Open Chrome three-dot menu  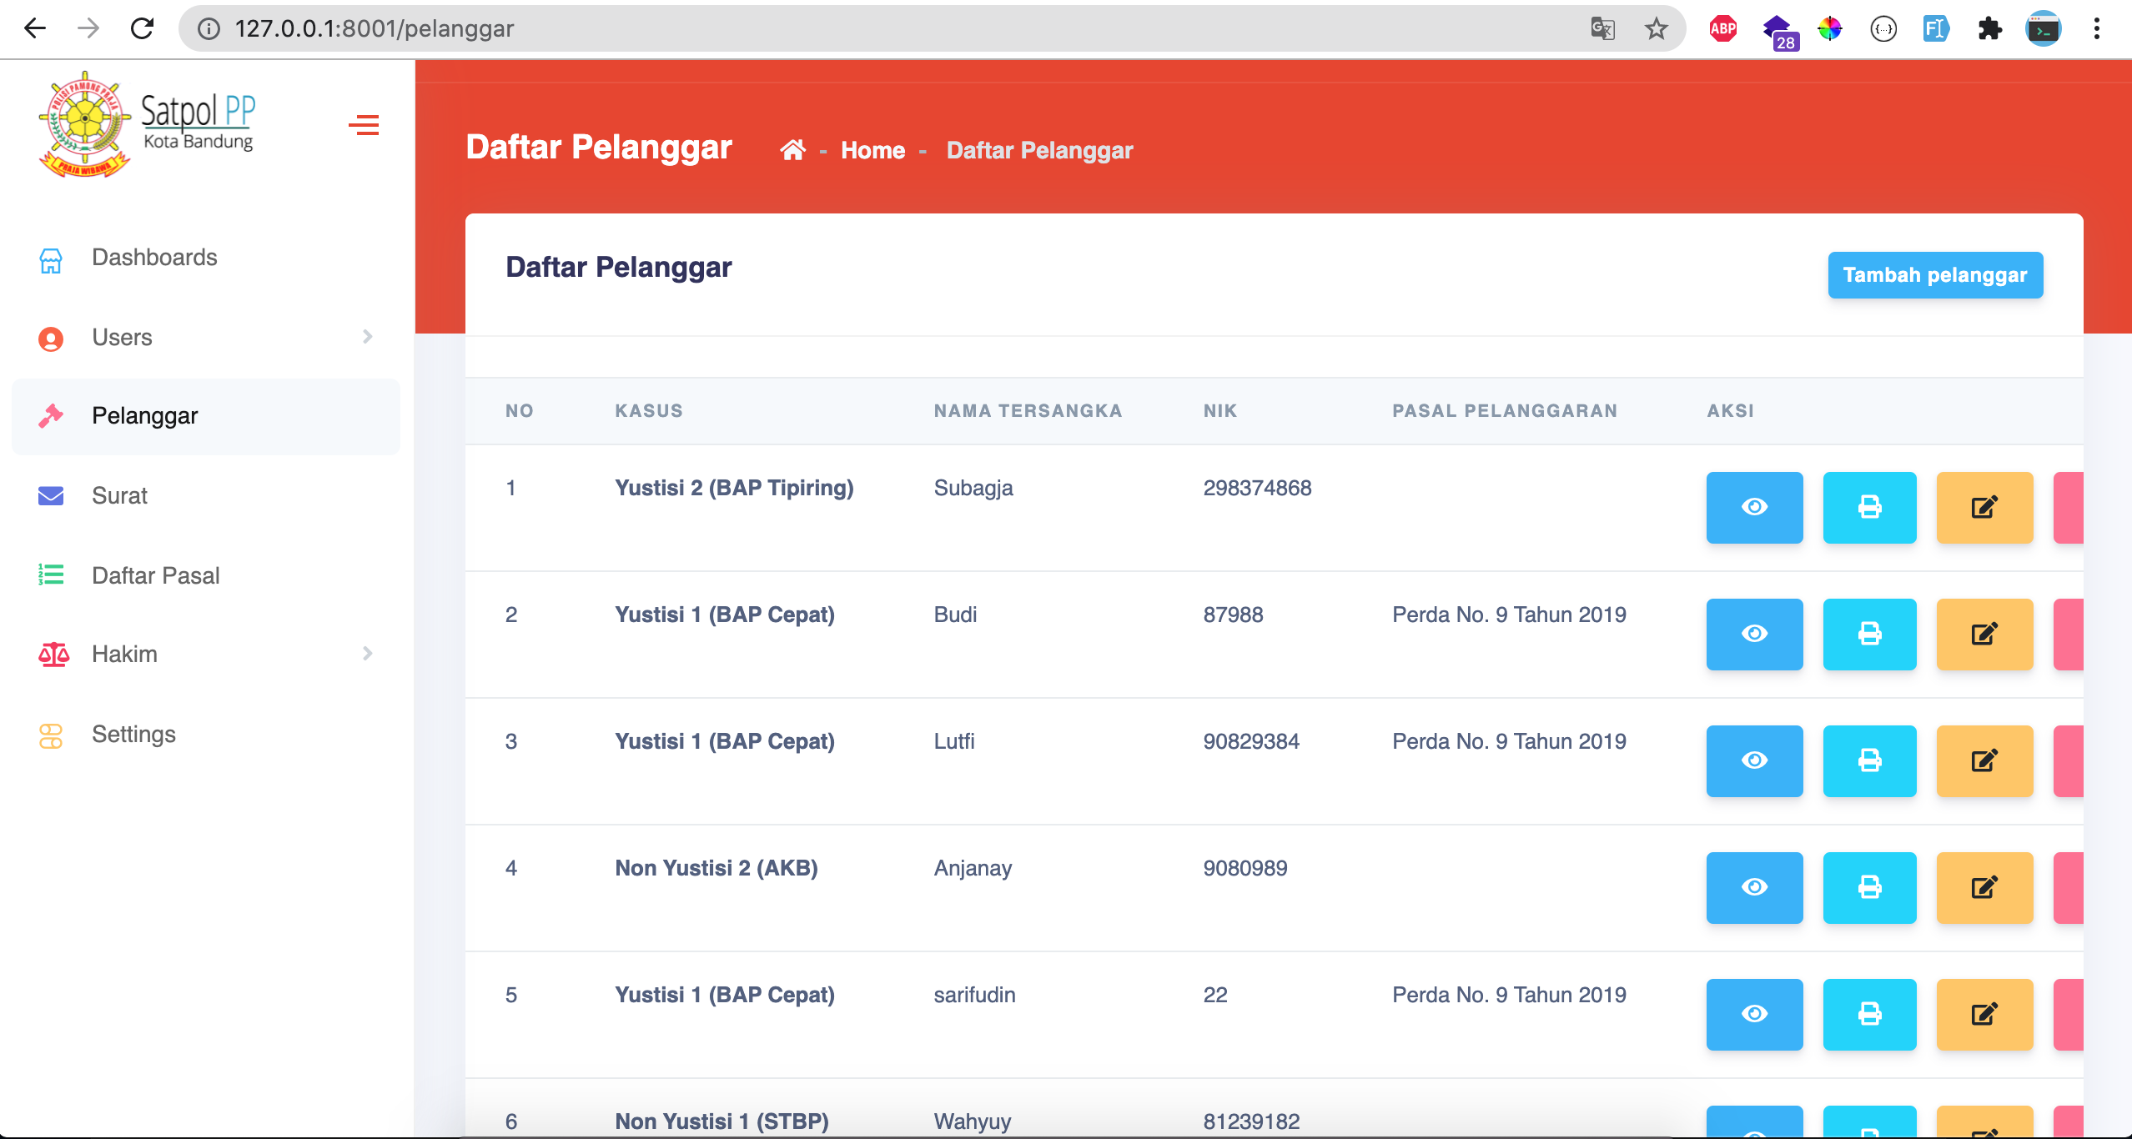pyautogui.click(x=2096, y=29)
